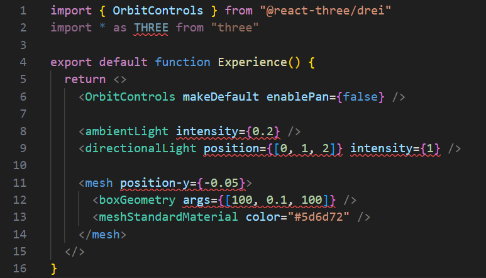Click the boxGeometry tag name

click(137, 200)
